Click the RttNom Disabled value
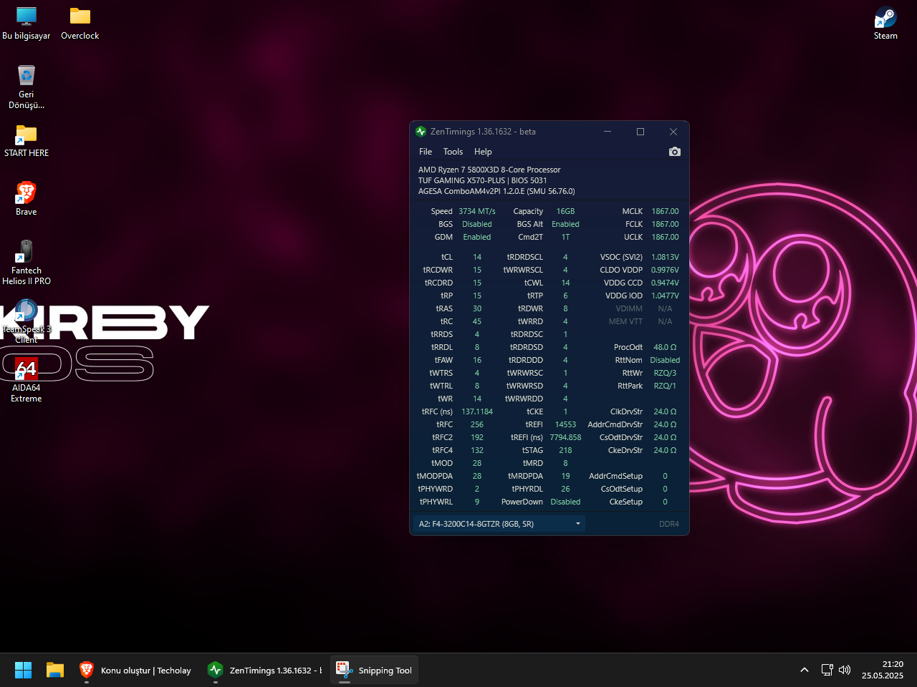 (x=665, y=360)
